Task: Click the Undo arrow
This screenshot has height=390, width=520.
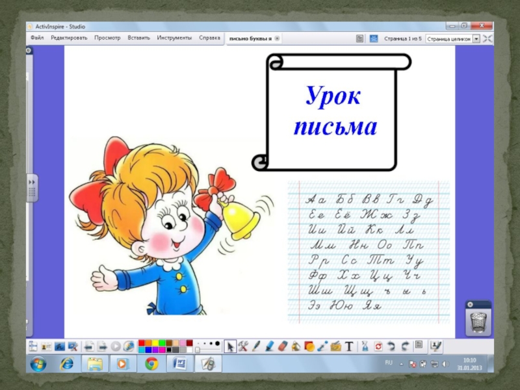Action: point(392,346)
